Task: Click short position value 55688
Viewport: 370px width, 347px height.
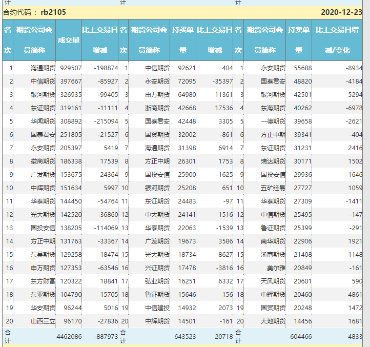Action: 303,68
